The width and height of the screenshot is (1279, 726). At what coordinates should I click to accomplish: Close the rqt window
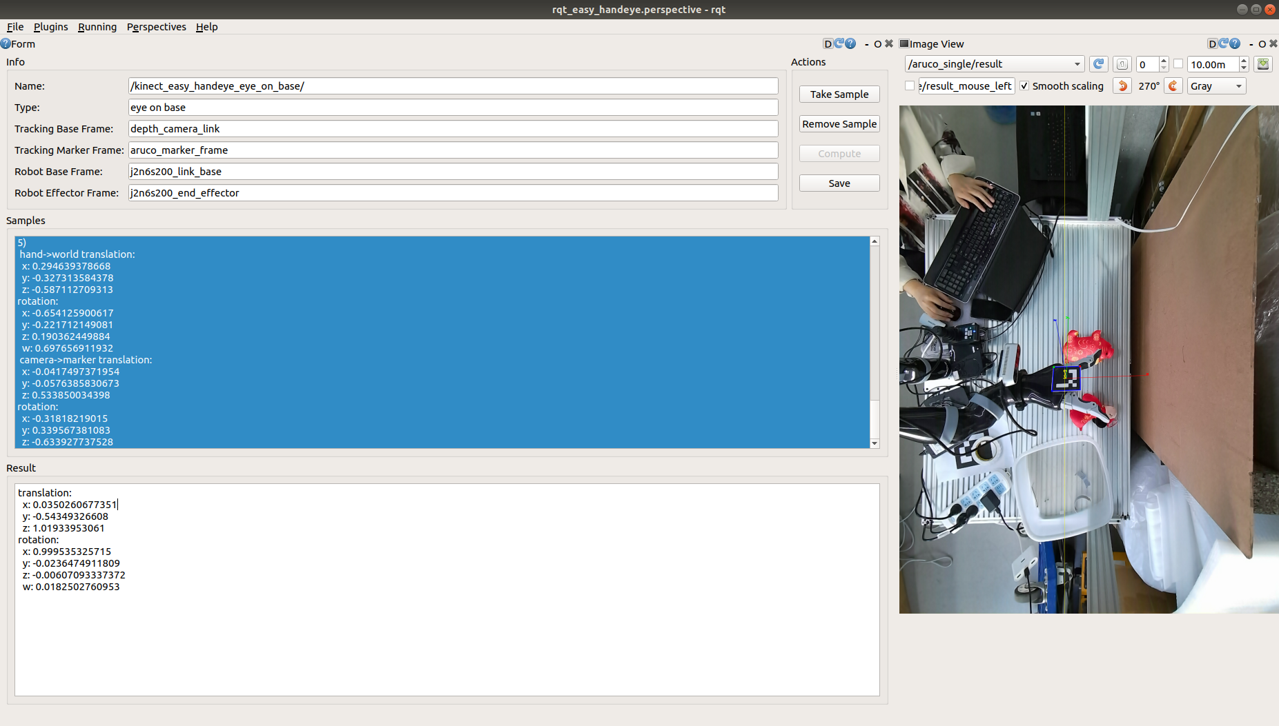pyautogui.click(x=1270, y=9)
